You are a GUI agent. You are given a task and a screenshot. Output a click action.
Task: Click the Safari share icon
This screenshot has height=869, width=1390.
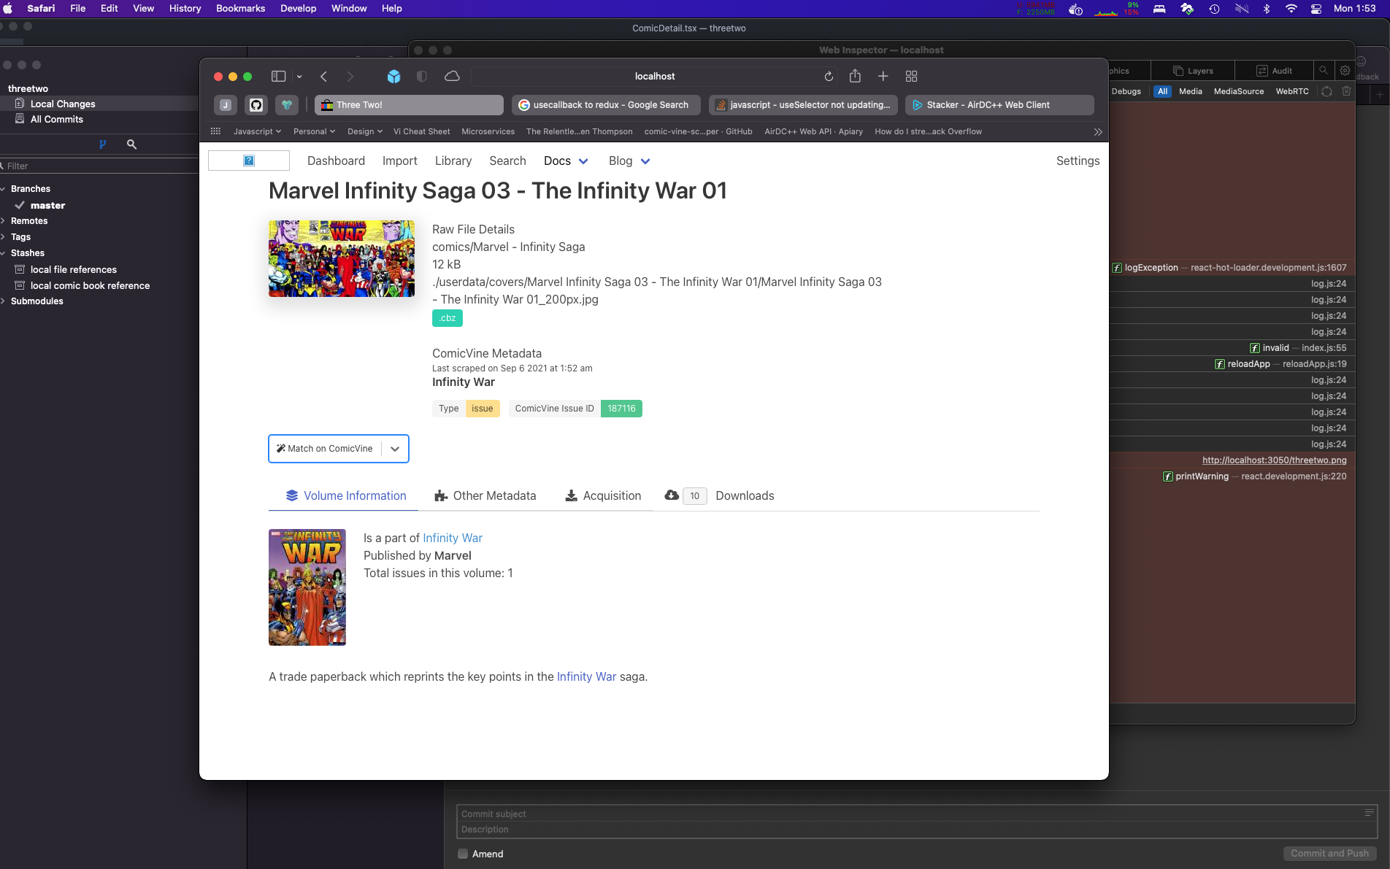855,77
